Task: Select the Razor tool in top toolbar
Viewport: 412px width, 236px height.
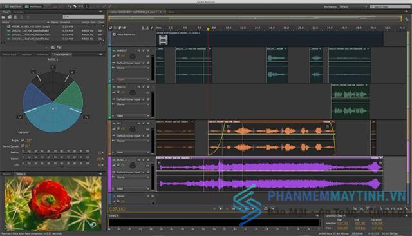Action: [75, 6]
